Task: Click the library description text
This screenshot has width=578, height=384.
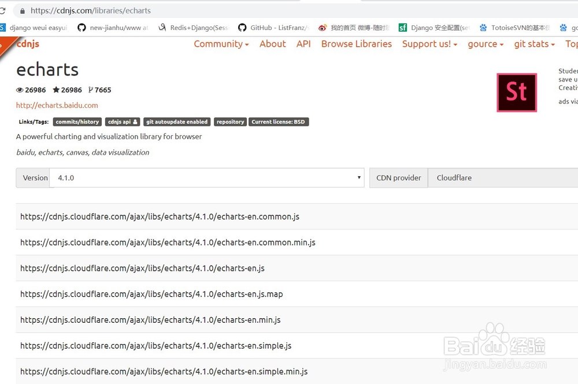Action: (109, 137)
